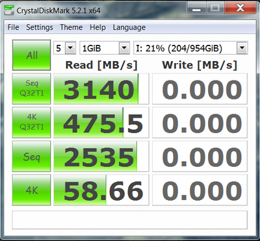Open the Theme menu
Image resolution: width=260 pixels, height=241 pixels.
[x=71, y=27]
